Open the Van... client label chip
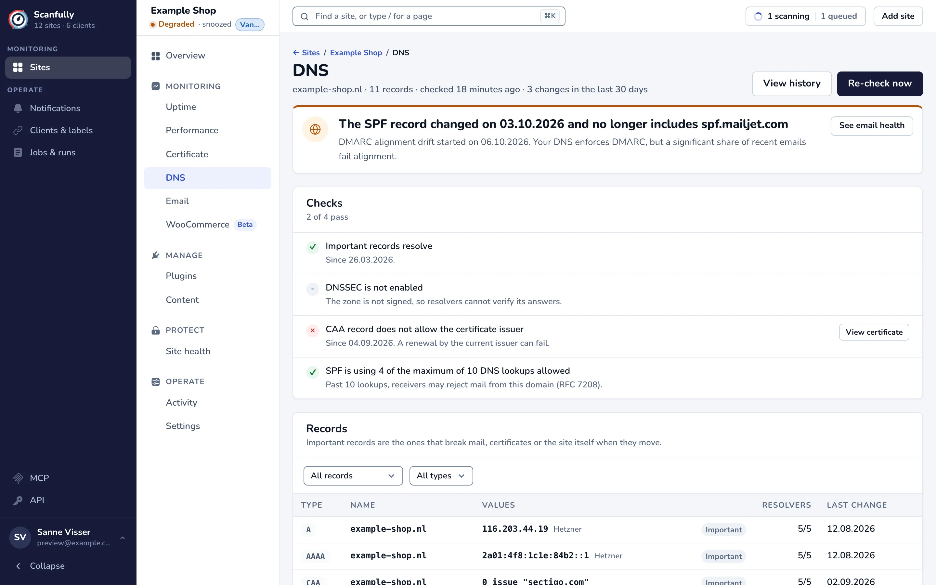The image size is (936, 585). tap(250, 24)
